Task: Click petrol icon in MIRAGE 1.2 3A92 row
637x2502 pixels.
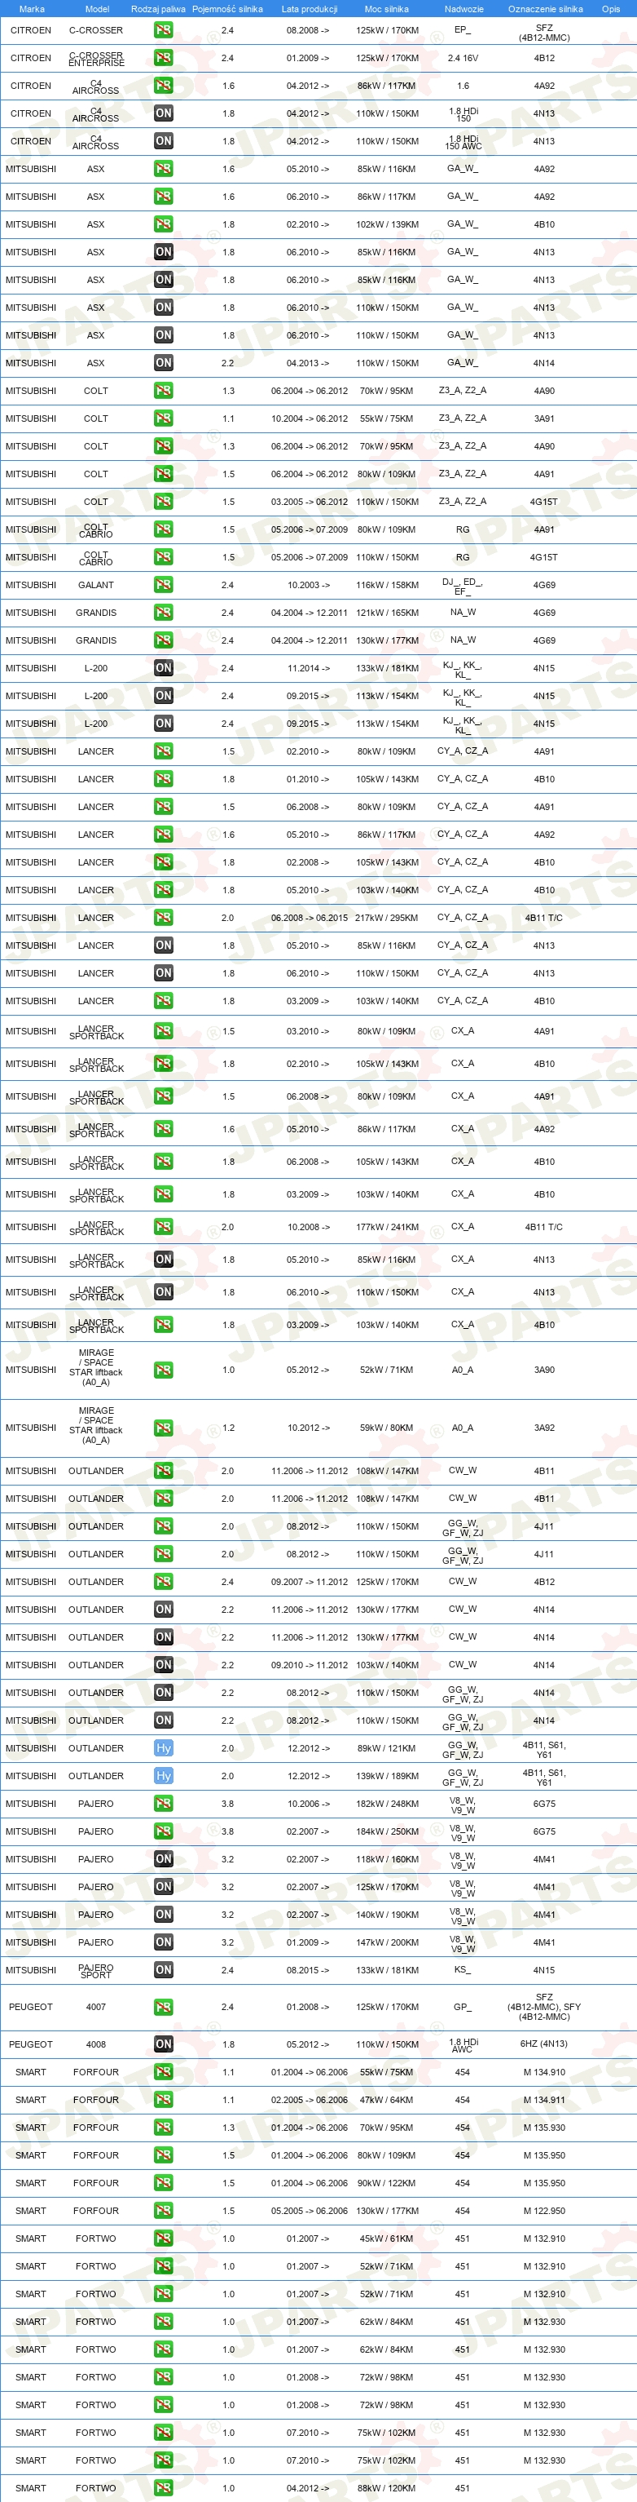Action: point(163,1428)
